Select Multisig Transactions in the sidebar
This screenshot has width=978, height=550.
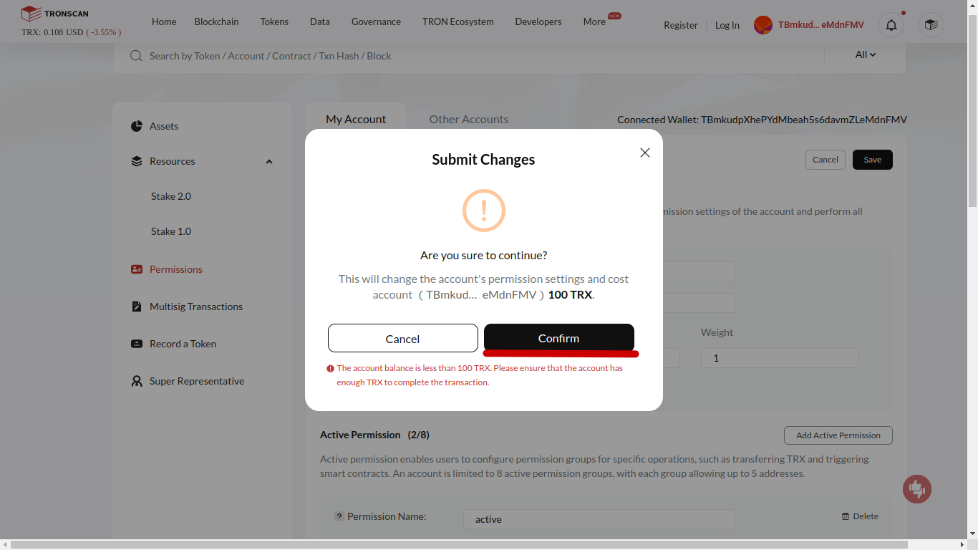pyautogui.click(x=196, y=307)
